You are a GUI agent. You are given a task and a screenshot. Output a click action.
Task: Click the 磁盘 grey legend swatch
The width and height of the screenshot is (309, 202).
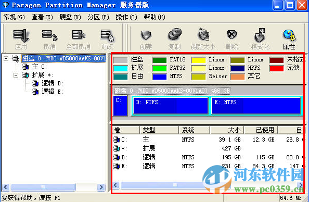coord(120,60)
